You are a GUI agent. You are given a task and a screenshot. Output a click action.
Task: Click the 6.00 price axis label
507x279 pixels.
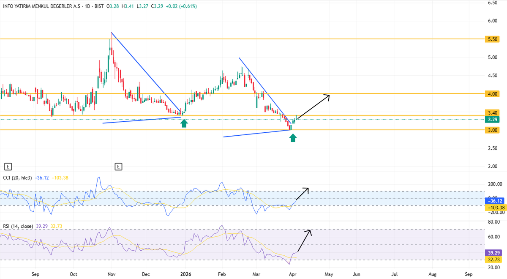pos(492,21)
